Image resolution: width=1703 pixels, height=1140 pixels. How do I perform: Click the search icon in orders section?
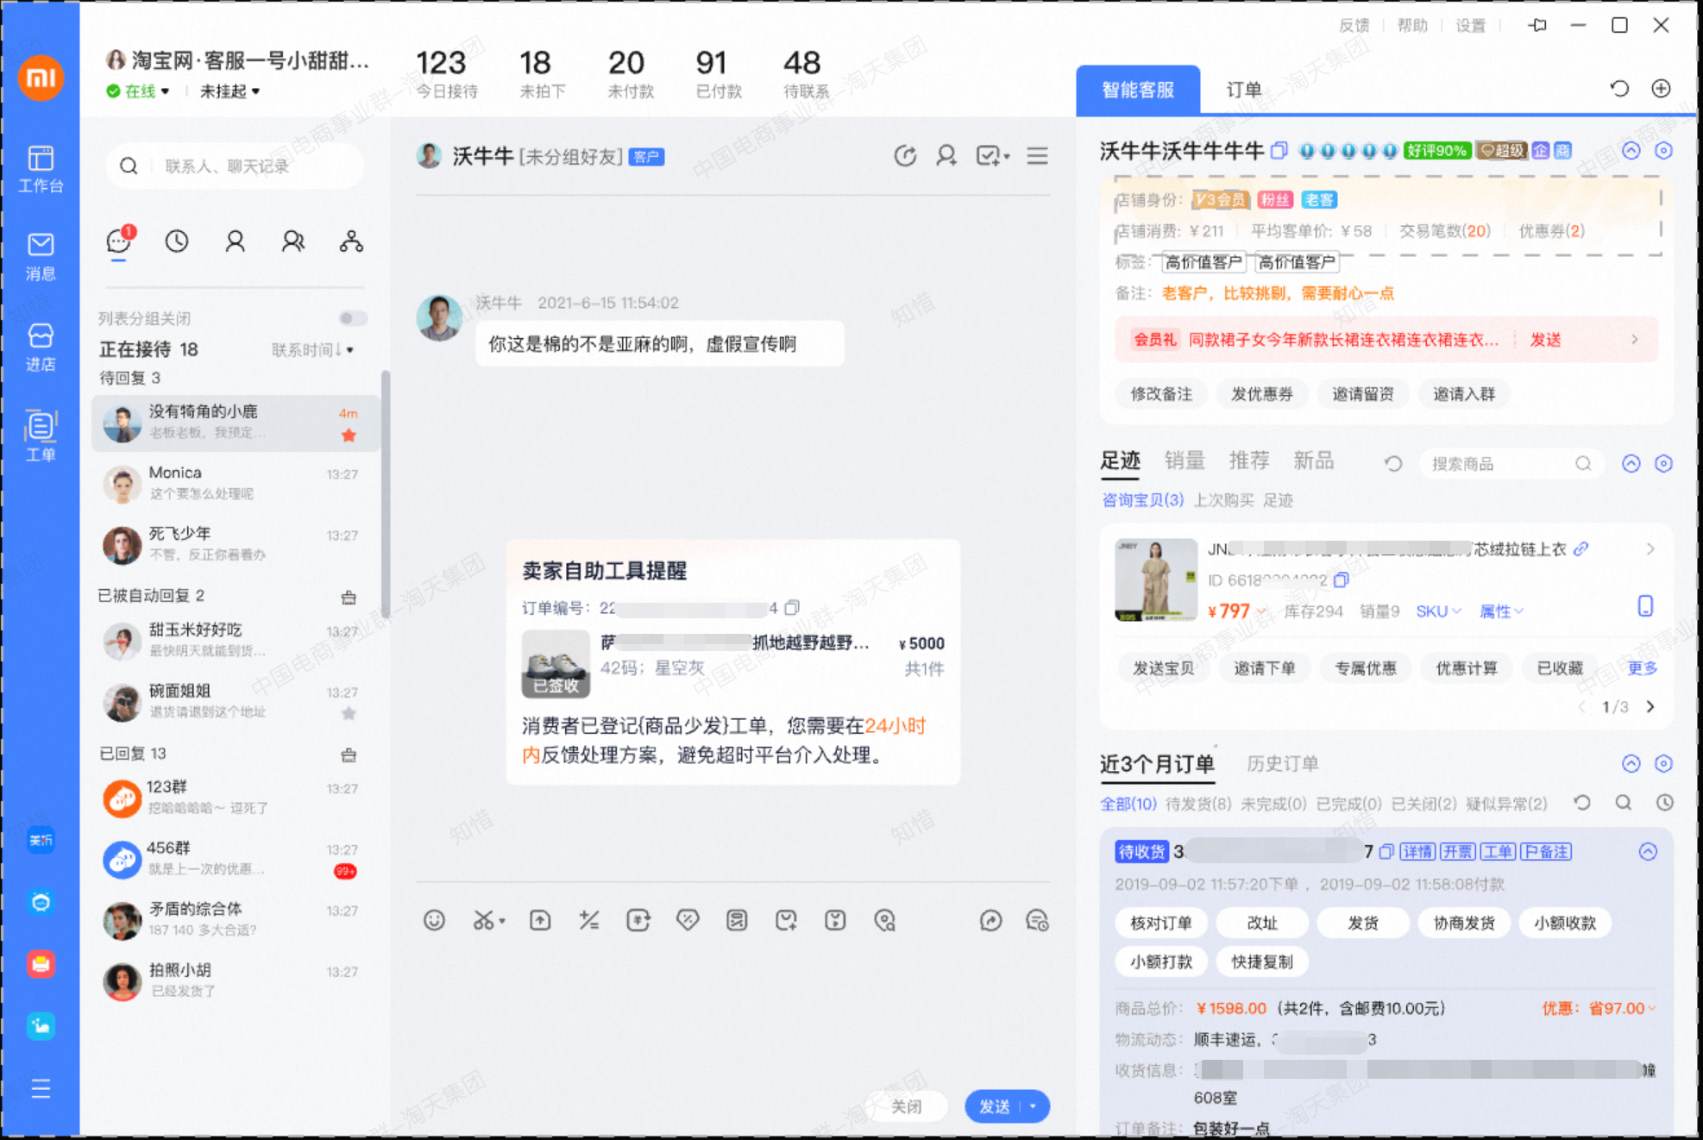tap(1624, 803)
